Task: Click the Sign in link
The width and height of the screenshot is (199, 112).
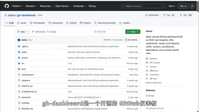Action: point(172,6)
